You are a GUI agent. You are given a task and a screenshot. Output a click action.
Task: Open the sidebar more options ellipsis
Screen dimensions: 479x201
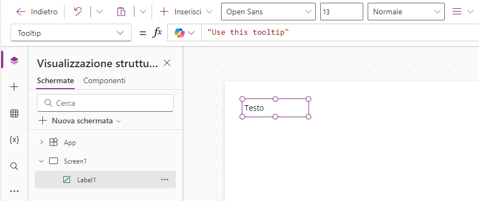point(14,191)
